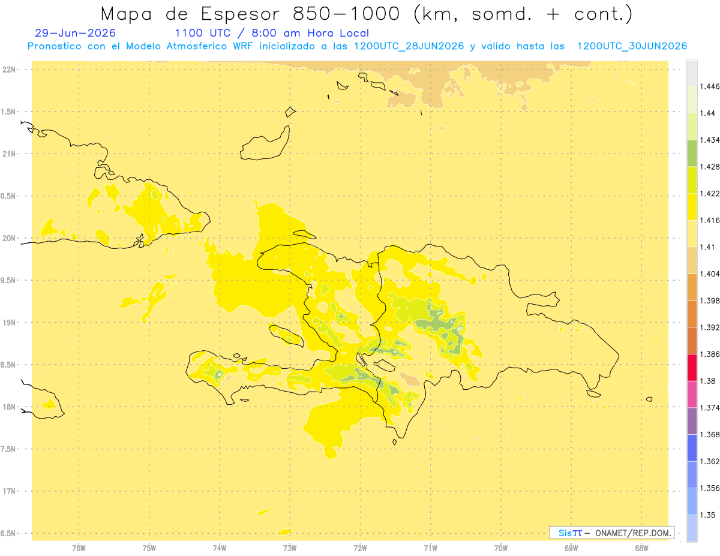Click the latitude label '17N'
This screenshot has width=720, height=556.
click(x=9, y=491)
